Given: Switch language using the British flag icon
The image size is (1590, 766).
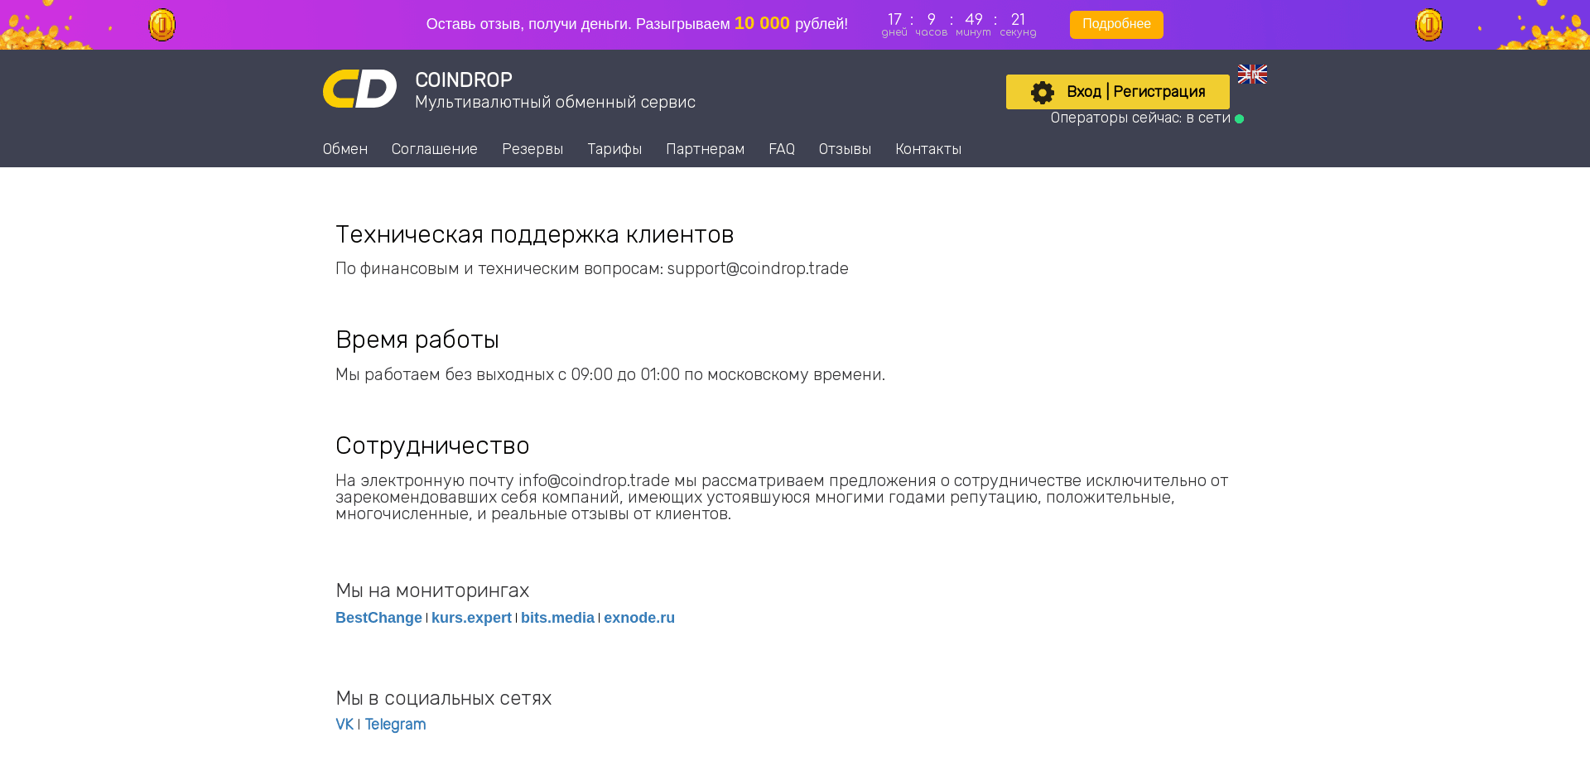Looking at the screenshot, I should 1251,75.
